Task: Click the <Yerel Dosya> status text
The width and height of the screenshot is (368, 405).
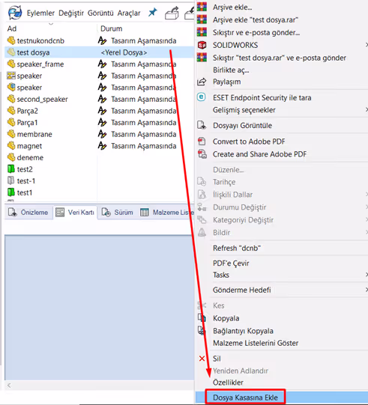Action: pos(124,52)
